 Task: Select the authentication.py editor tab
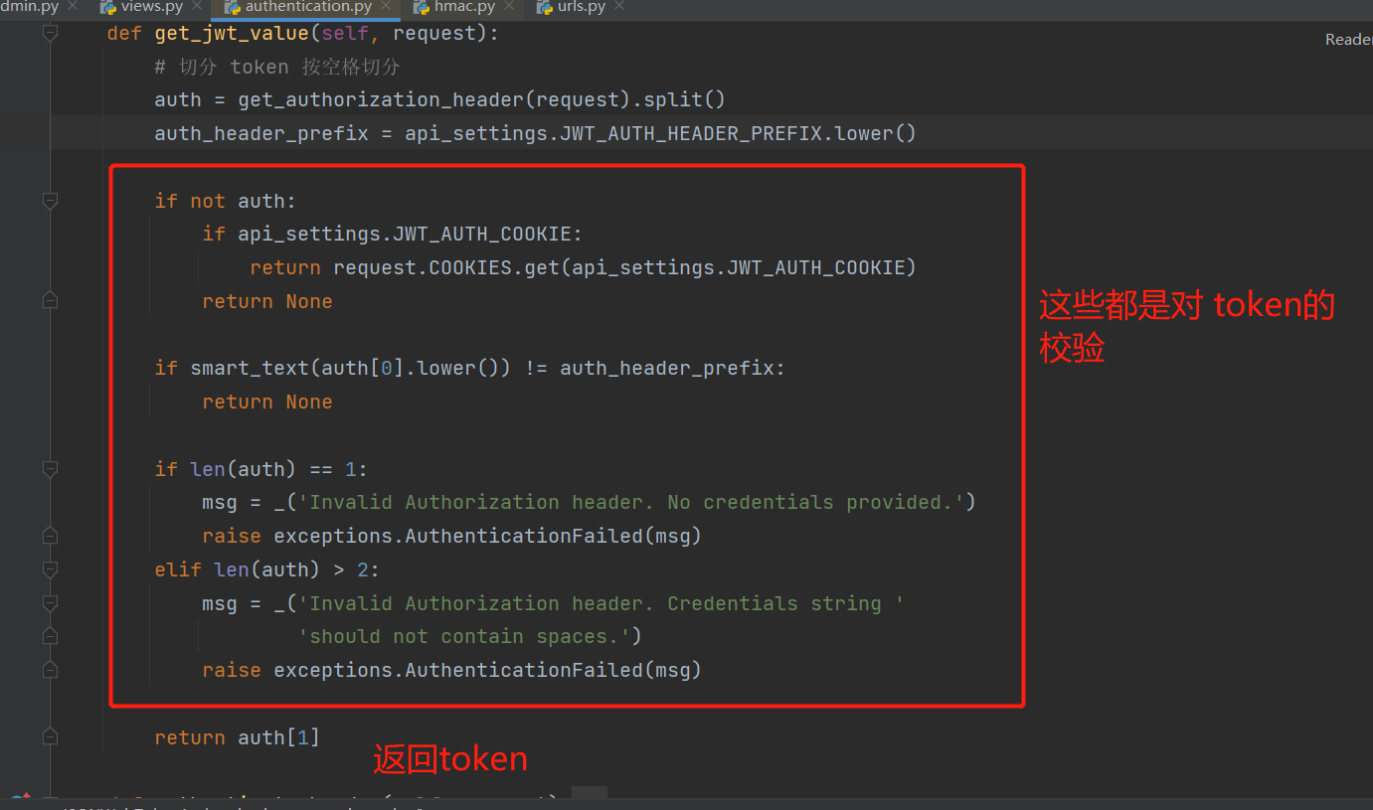(308, 7)
